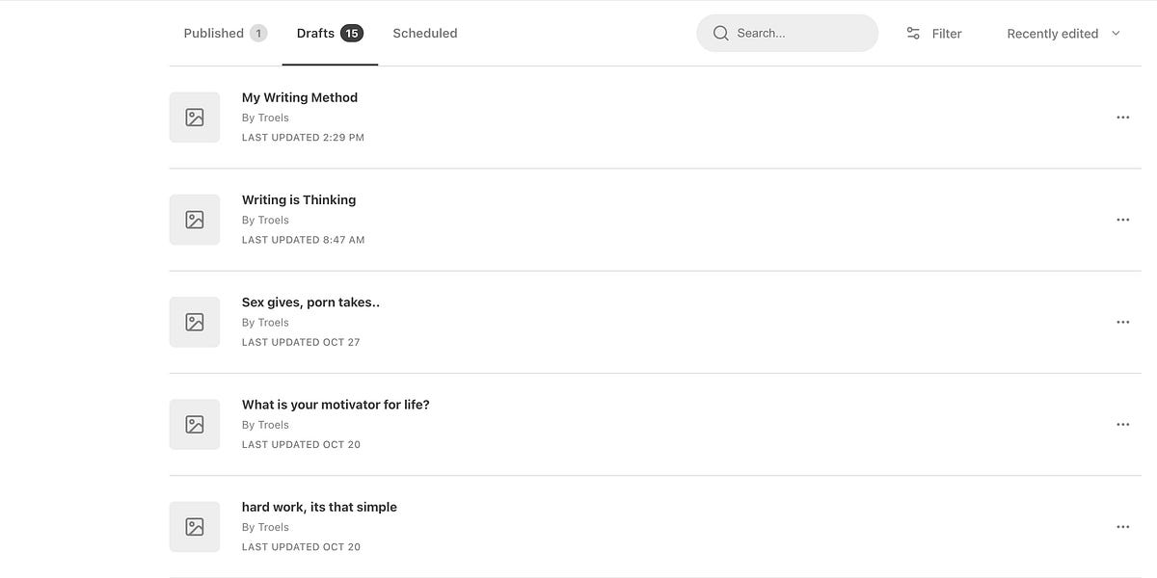1157x578 pixels.
Task: Click the ellipsis icon beside Writing is Thinking
Action: click(1122, 219)
